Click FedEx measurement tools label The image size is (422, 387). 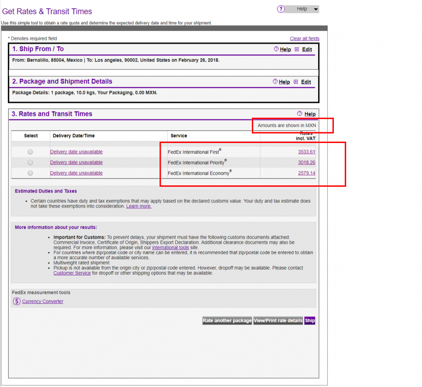(x=41, y=293)
